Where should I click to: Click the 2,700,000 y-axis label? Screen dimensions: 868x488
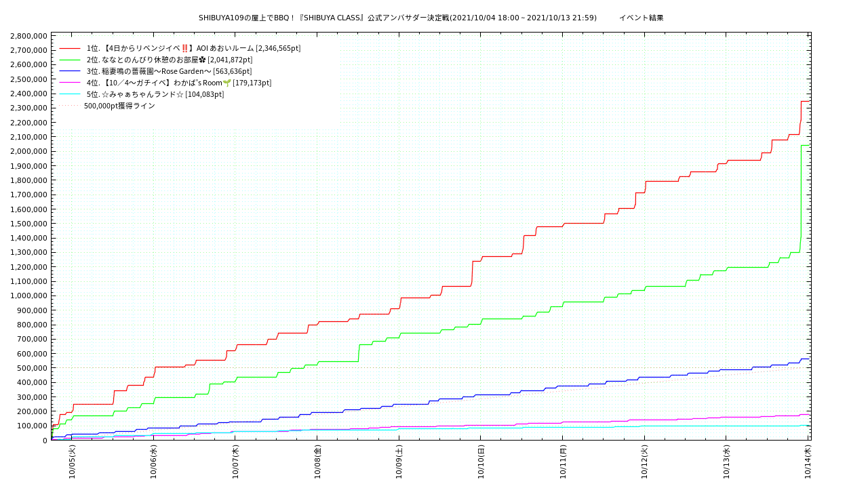pos(29,50)
